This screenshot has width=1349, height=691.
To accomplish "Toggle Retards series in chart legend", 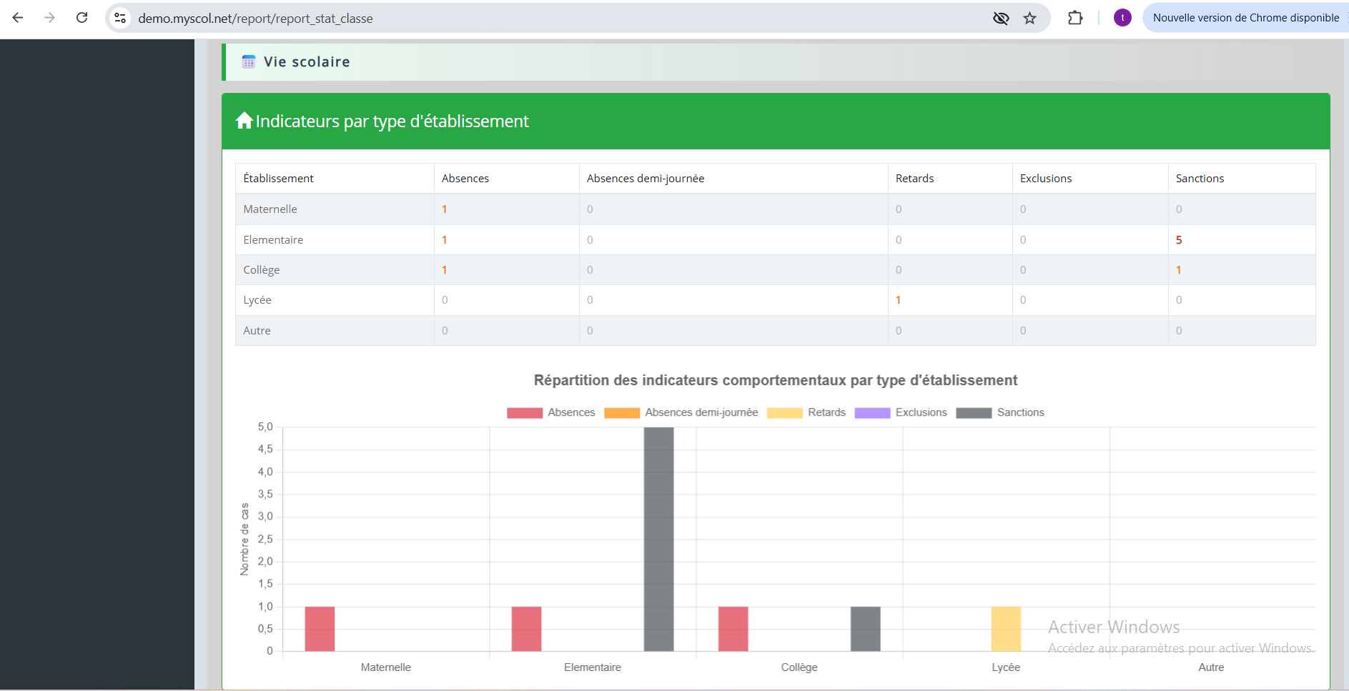I will (806, 412).
